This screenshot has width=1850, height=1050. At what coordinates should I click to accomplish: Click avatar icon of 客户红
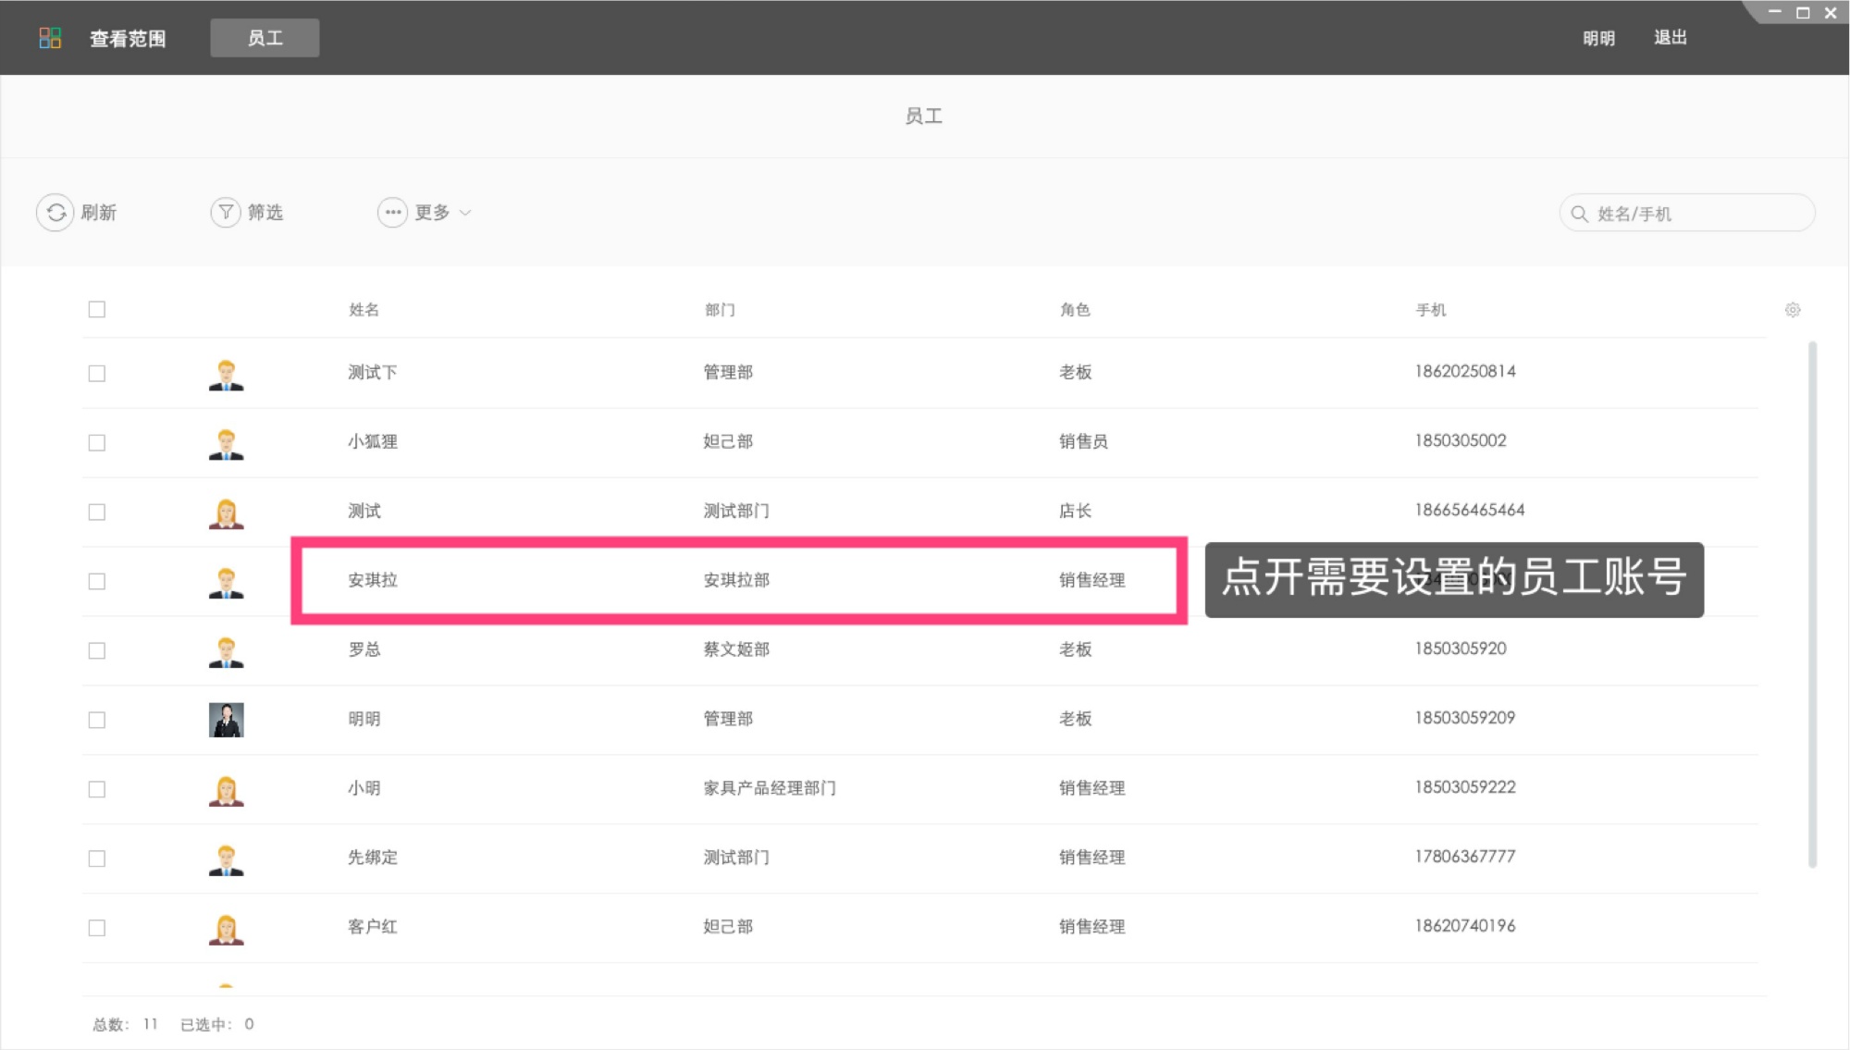pos(226,928)
